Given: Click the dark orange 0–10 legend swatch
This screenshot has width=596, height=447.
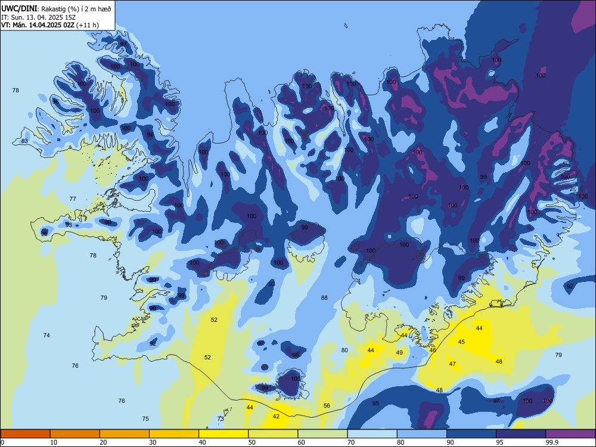Looking at the screenshot, I should (25, 434).
